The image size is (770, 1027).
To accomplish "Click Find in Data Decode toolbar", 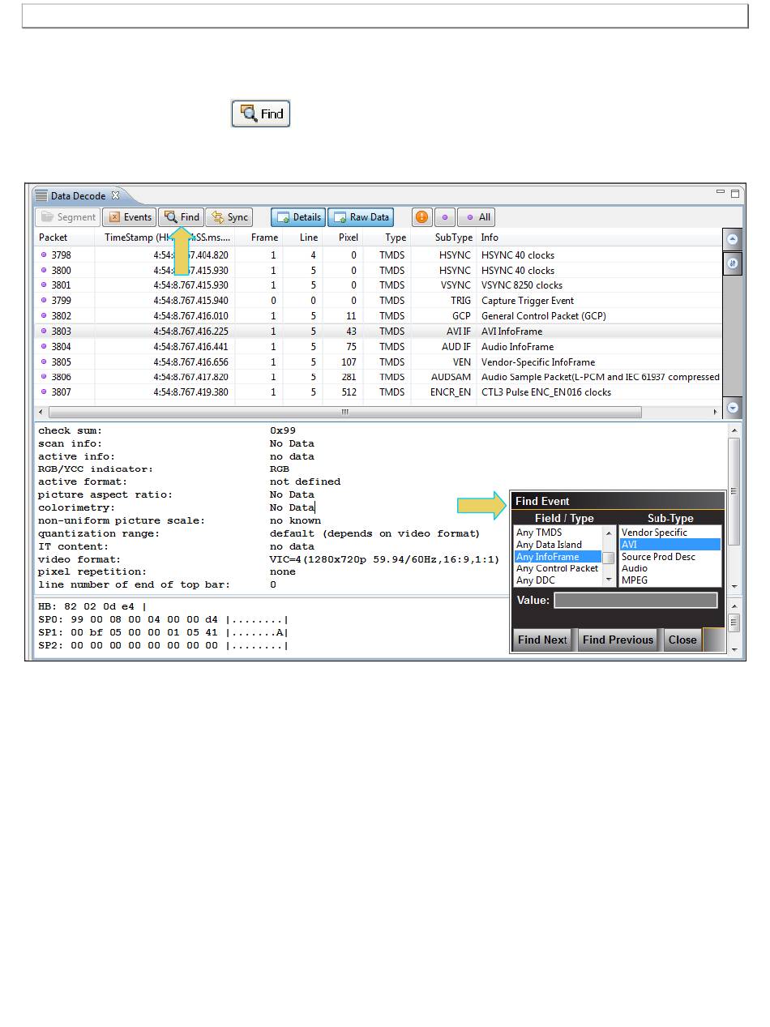I will (x=182, y=217).
